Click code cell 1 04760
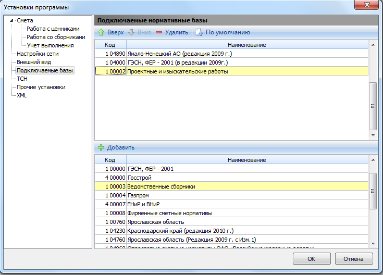 click(110, 240)
